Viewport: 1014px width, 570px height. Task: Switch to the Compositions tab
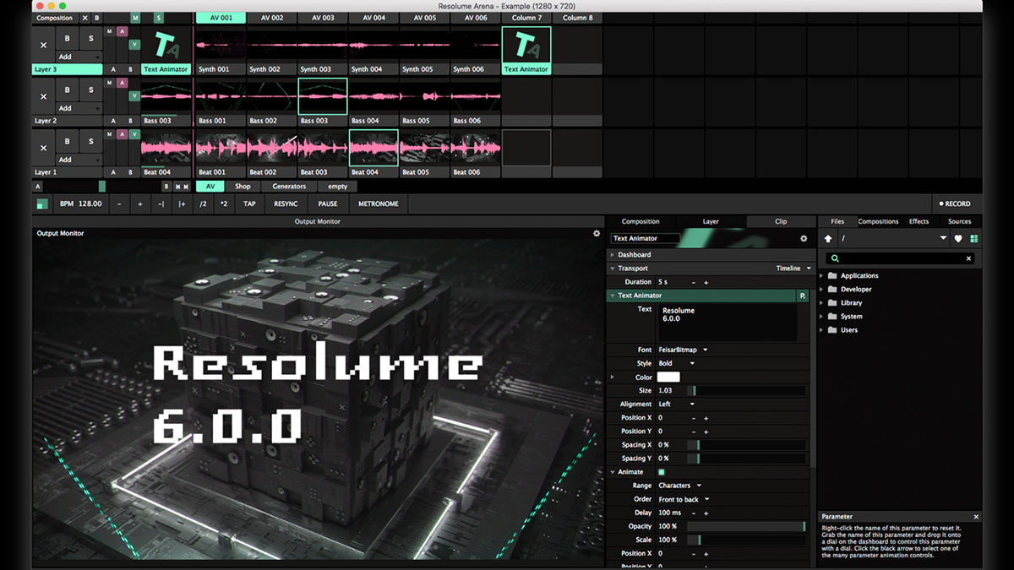[878, 220]
